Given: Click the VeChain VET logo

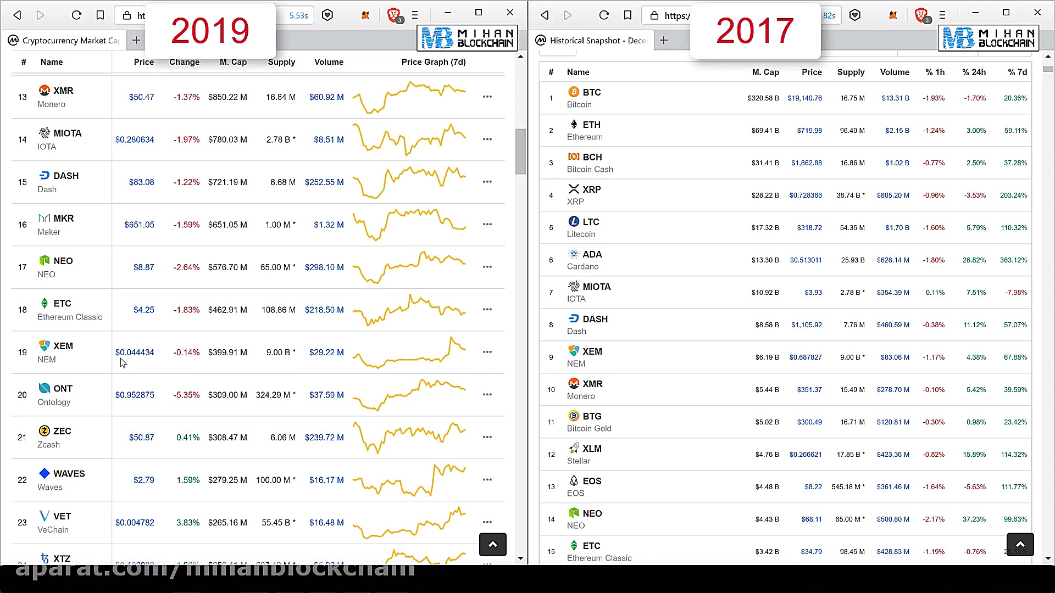Looking at the screenshot, I should coord(45,516).
